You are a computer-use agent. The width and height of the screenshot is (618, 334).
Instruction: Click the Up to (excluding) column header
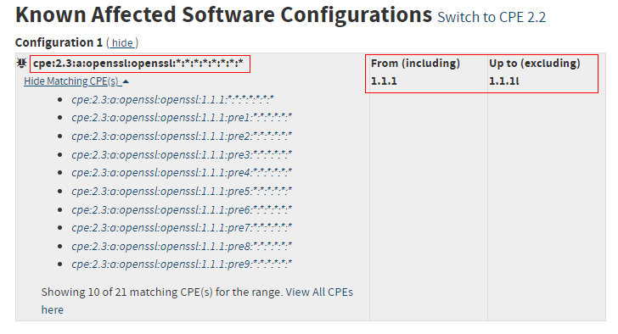tap(535, 64)
